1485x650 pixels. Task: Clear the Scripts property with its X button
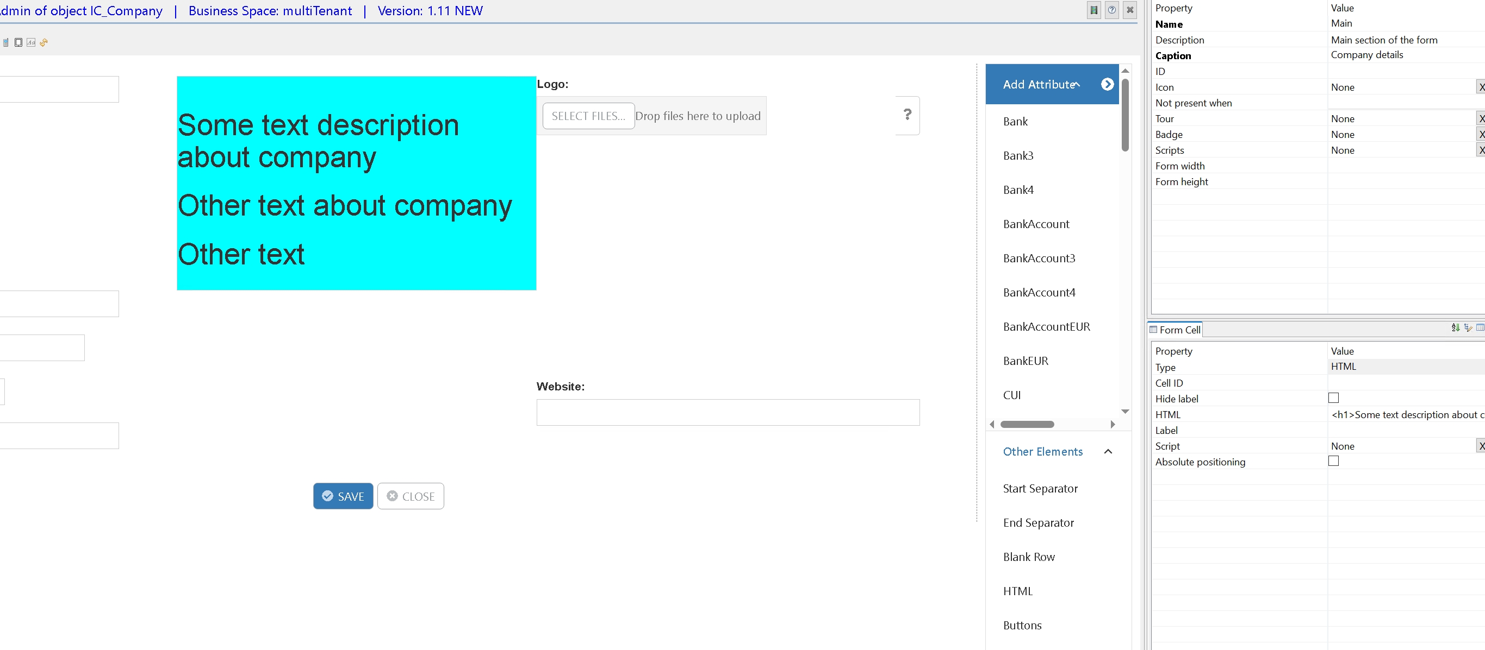coord(1481,150)
